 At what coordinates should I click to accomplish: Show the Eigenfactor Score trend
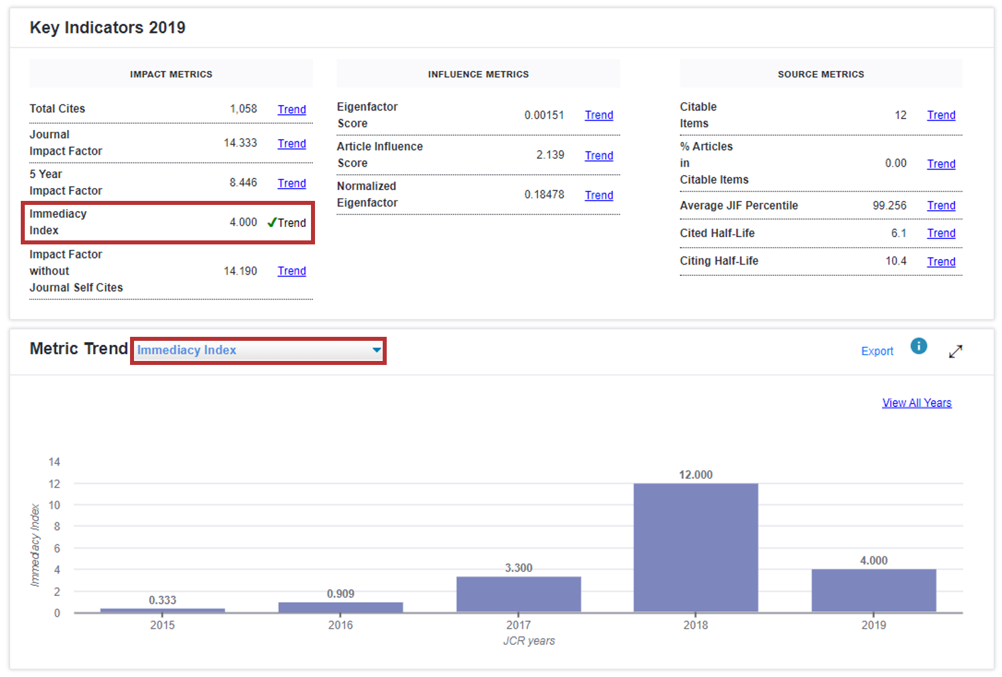599,115
